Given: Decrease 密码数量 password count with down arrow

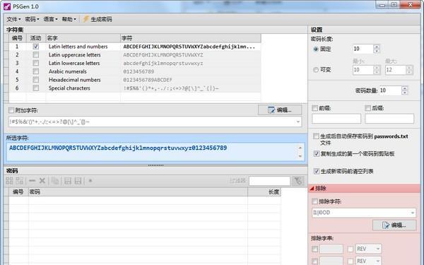Looking at the screenshot, I should (404, 93).
